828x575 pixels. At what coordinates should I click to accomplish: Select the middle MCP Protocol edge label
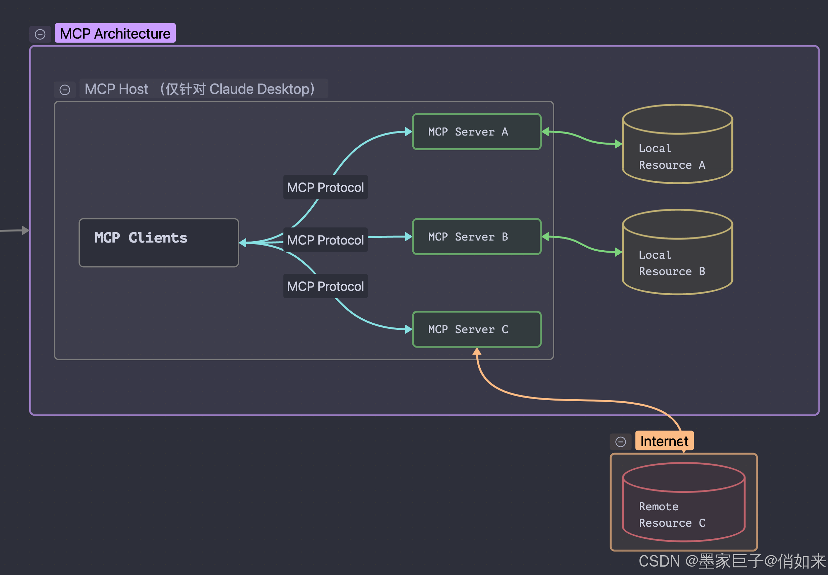[x=325, y=240]
